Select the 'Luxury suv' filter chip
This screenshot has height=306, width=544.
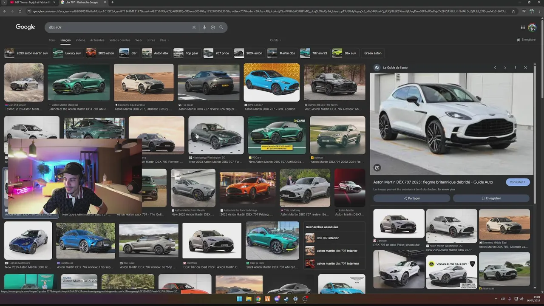coord(67,53)
